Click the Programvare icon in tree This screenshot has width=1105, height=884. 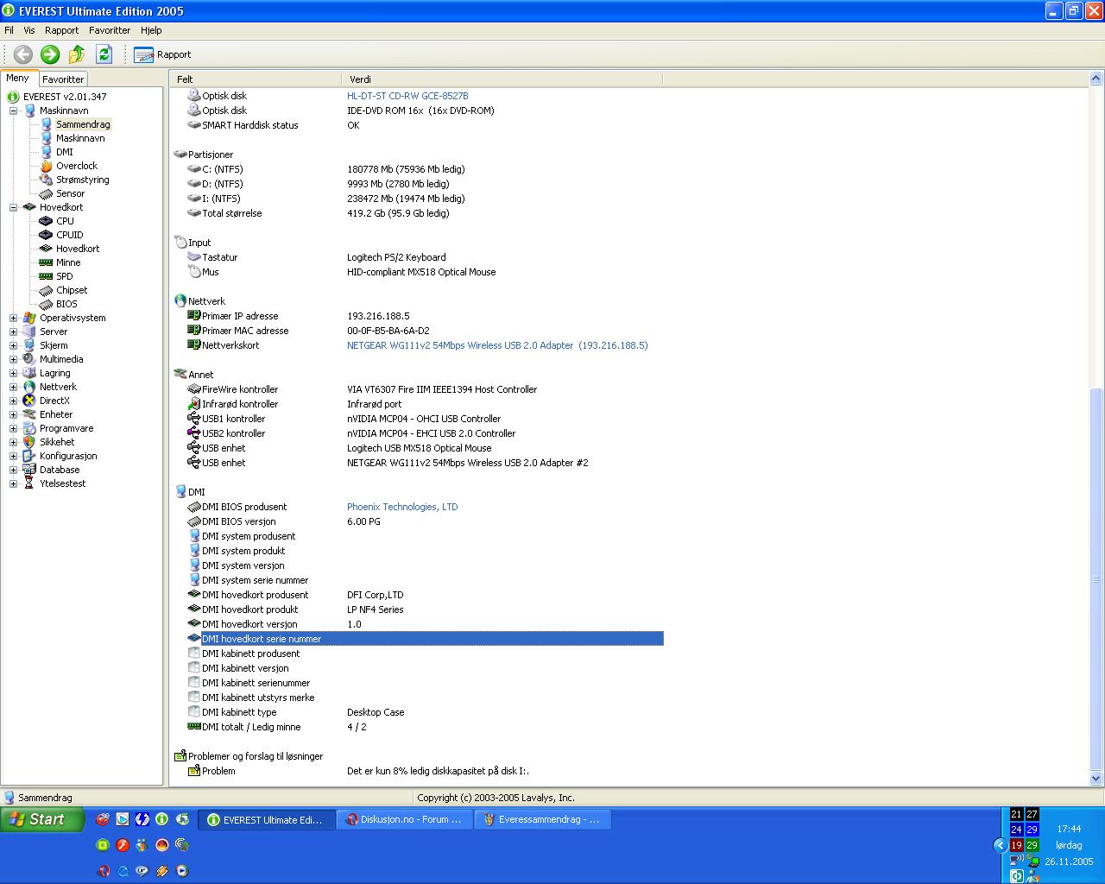pyautogui.click(x=29, y=428)
